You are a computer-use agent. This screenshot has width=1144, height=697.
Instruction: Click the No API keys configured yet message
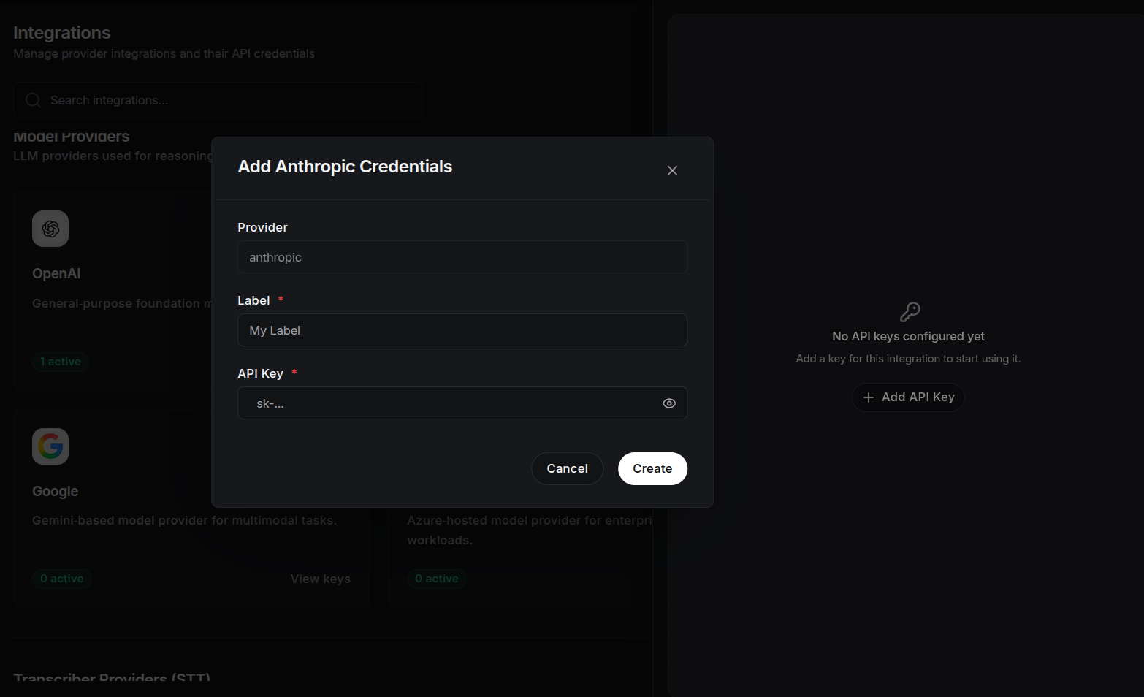(908, 336)
